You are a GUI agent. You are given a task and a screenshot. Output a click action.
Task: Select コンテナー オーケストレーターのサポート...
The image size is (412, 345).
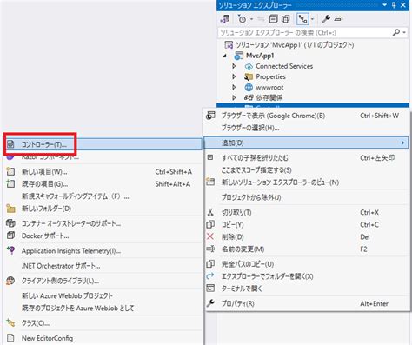pyautogui.click(x=103, y=223)
